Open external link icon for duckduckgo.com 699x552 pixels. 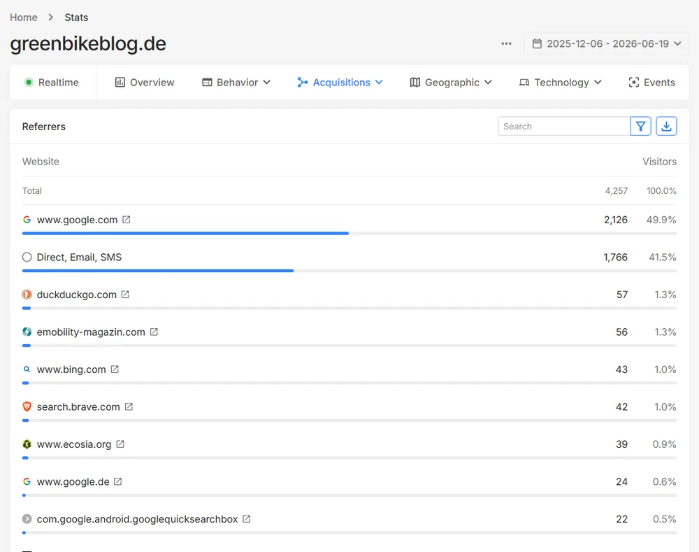pos(125,295)
